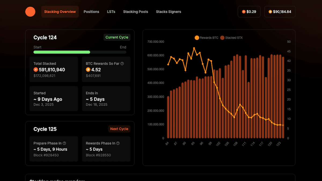The image size is (322, 181).
Task: Click the circular app logo icon
Action: pos(30,12)
